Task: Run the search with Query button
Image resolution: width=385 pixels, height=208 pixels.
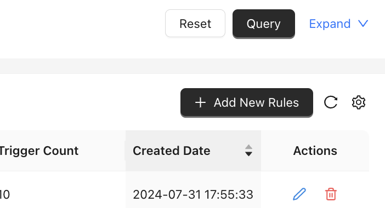Action: pos(264,24)
